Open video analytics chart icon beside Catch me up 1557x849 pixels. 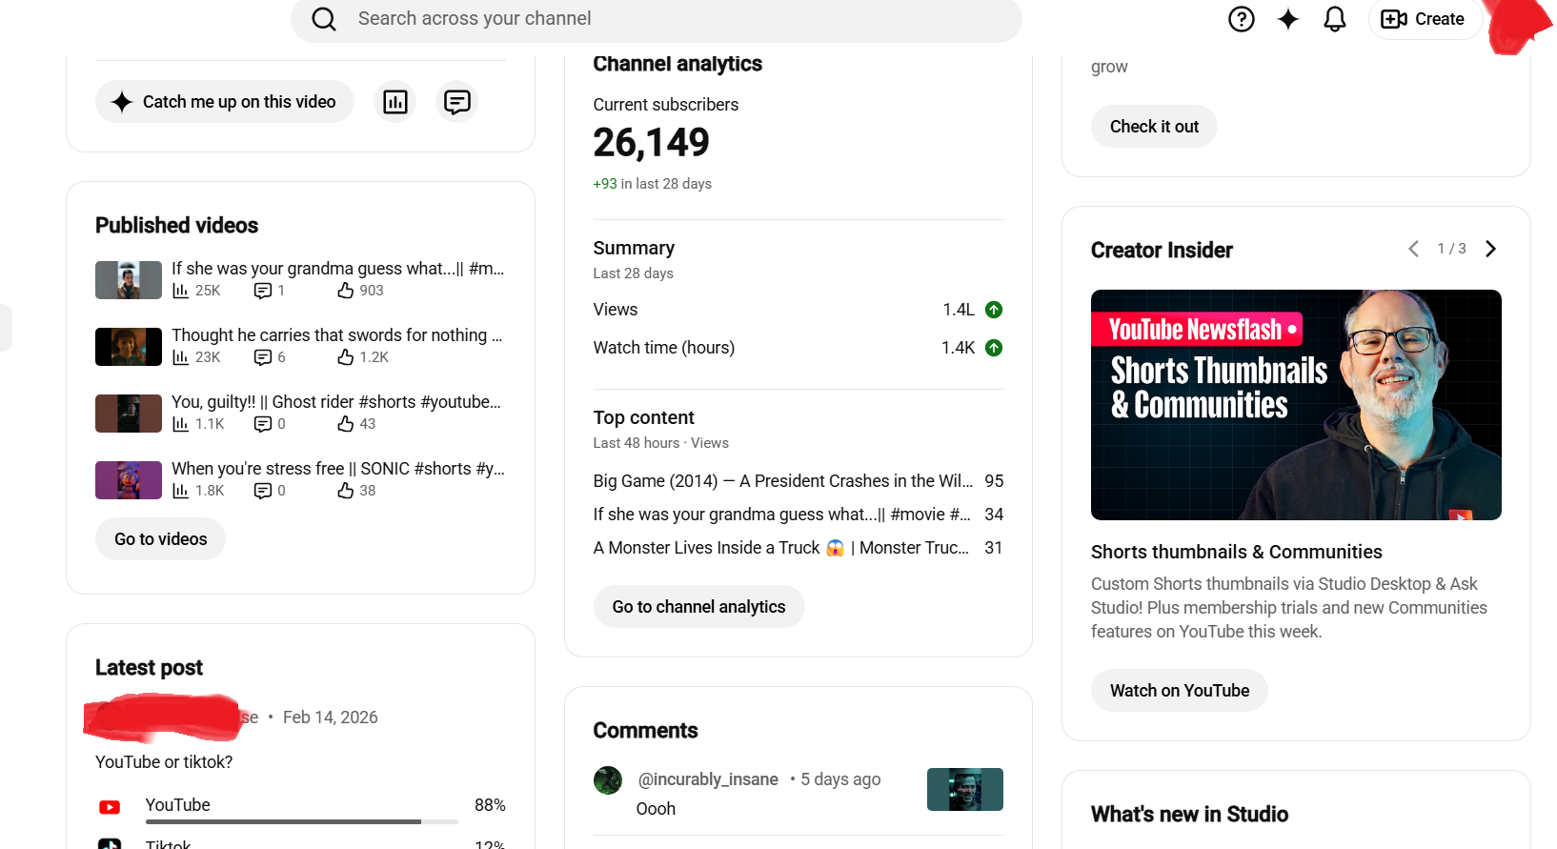[x=395, y=102]
